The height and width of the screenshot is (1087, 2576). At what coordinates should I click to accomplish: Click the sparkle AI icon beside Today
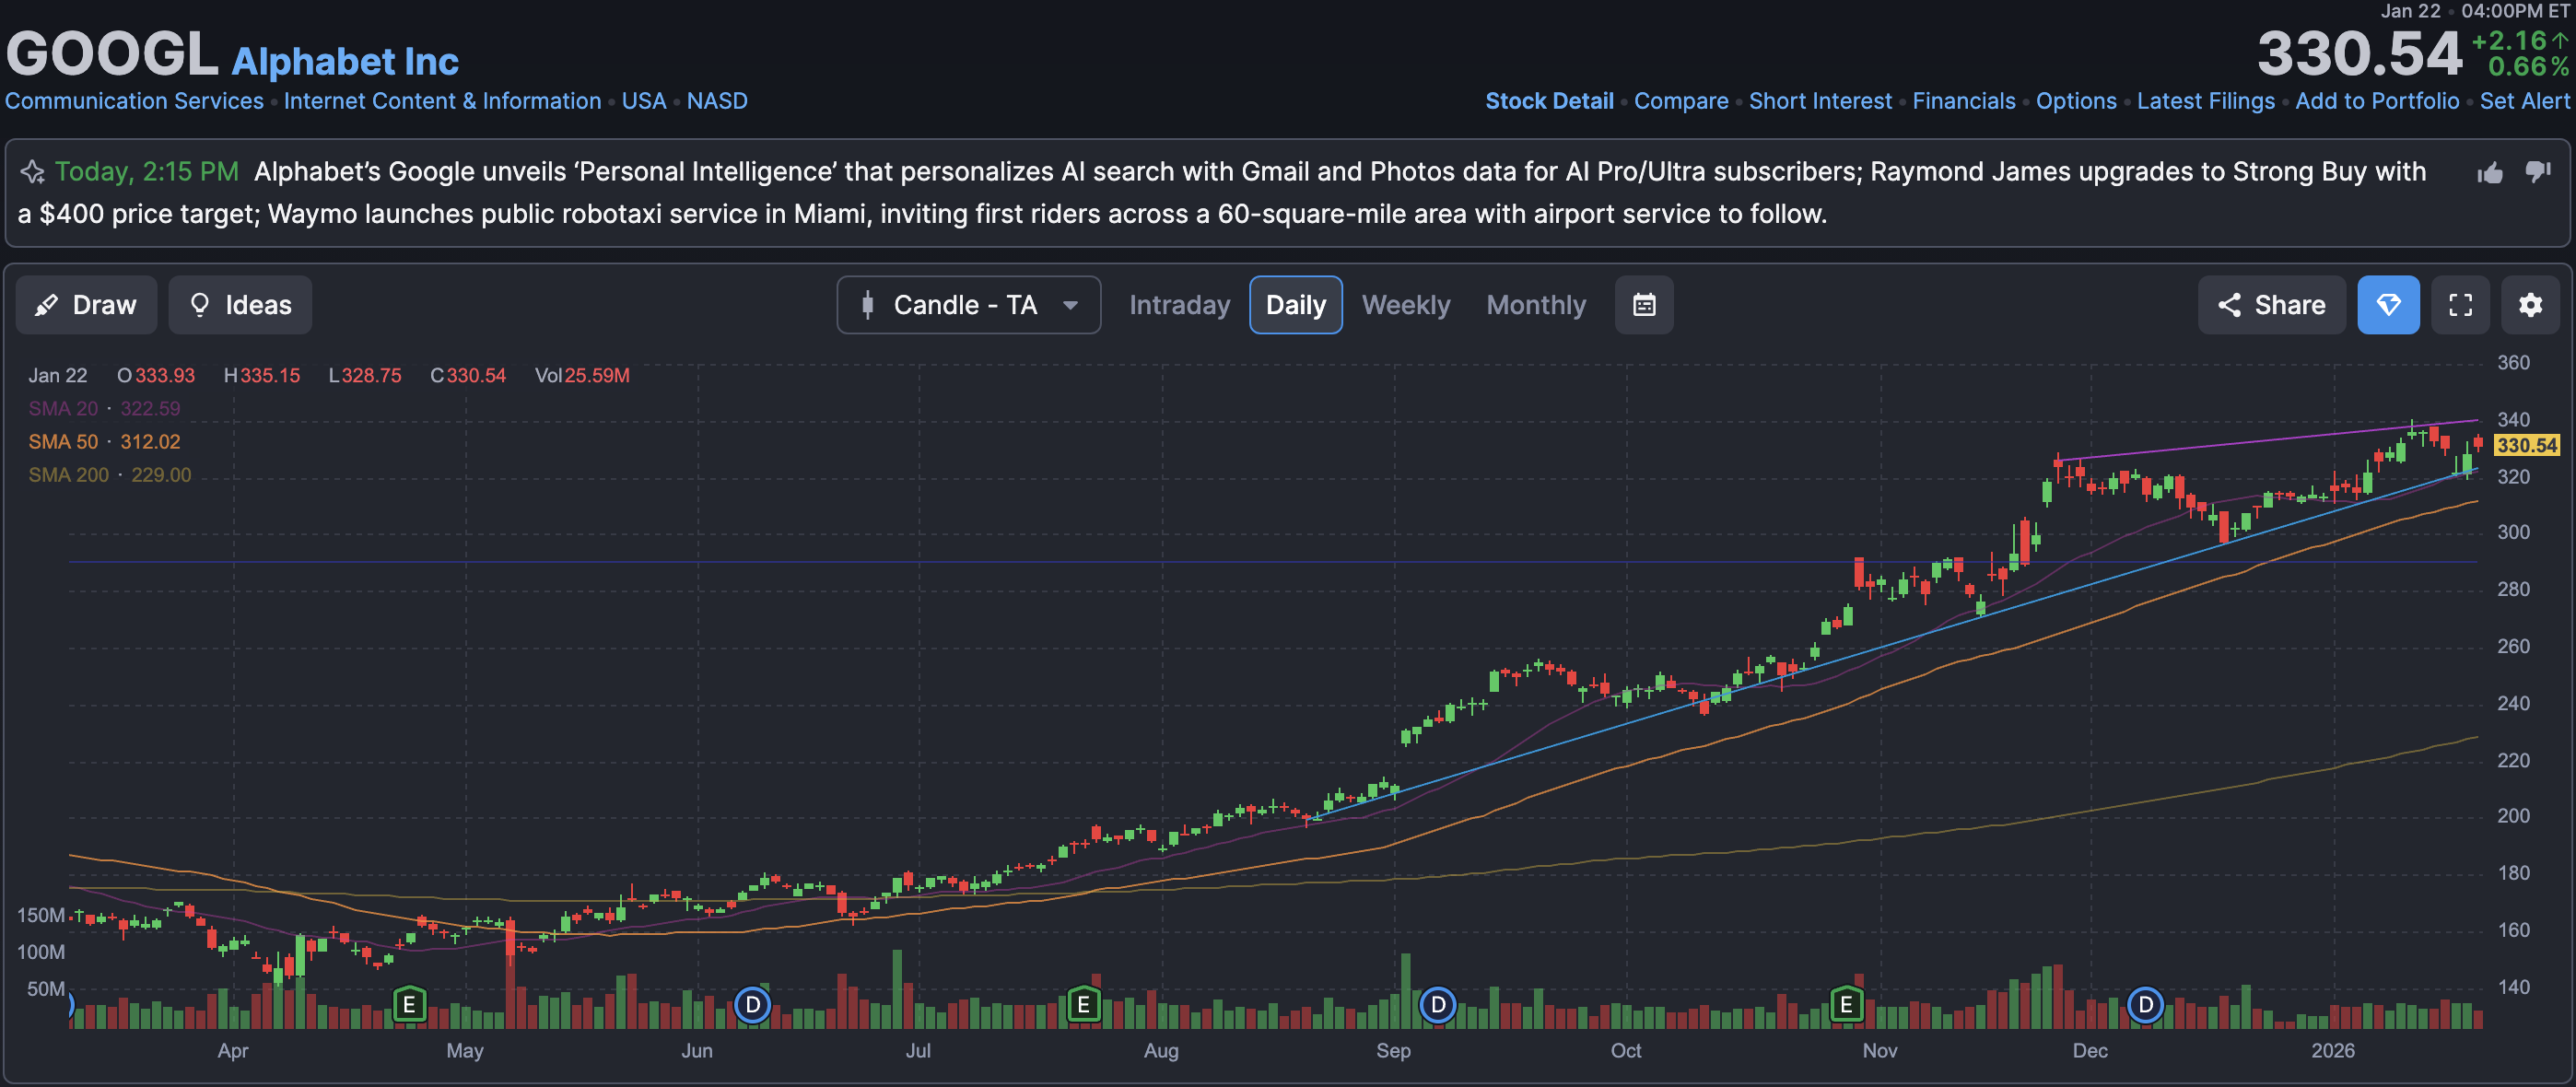tap(33, 172)
